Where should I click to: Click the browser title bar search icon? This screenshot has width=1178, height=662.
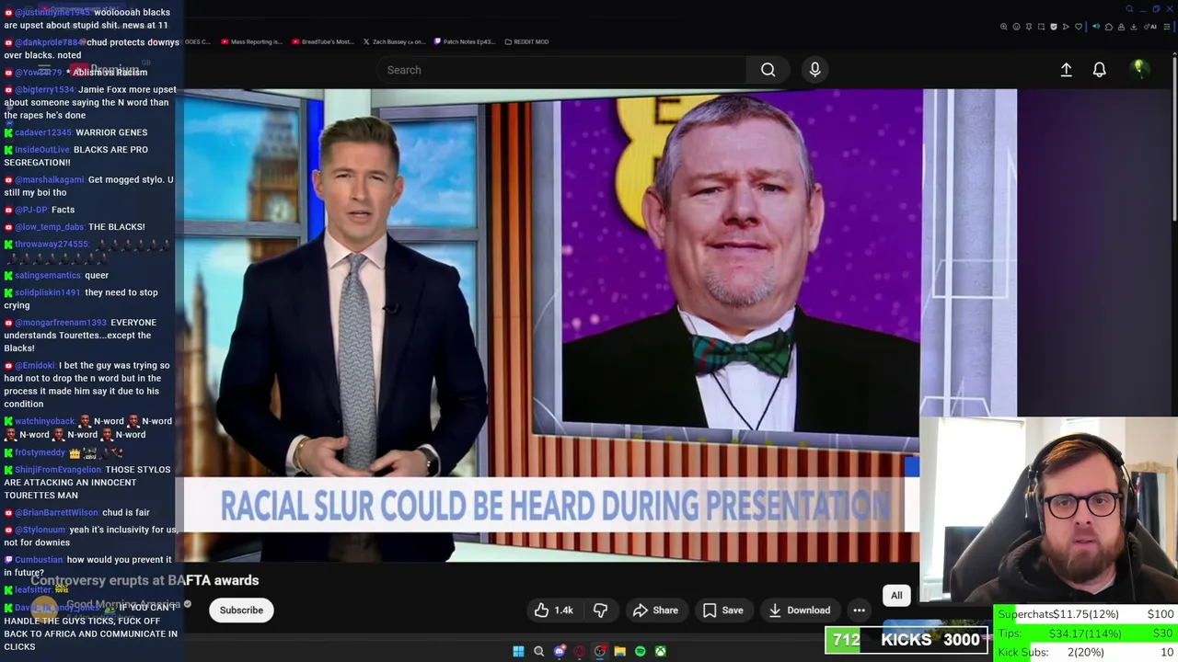point(1129,9)
